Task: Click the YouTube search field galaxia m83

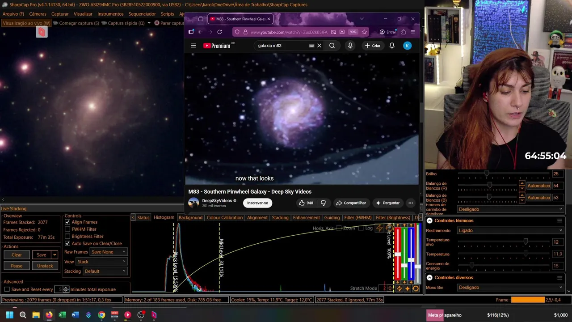Action: tap(282, 46)
